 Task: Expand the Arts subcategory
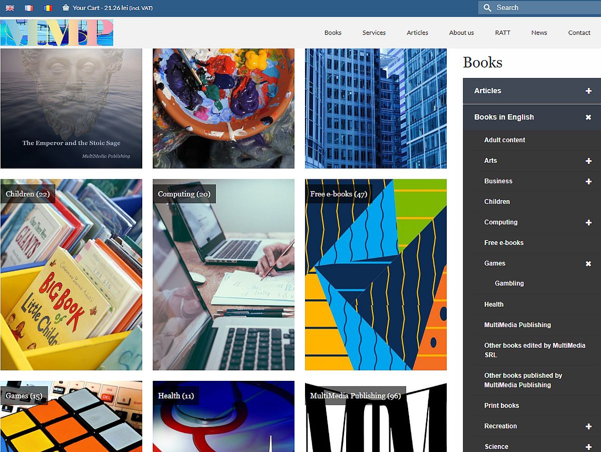coord(588,161)
